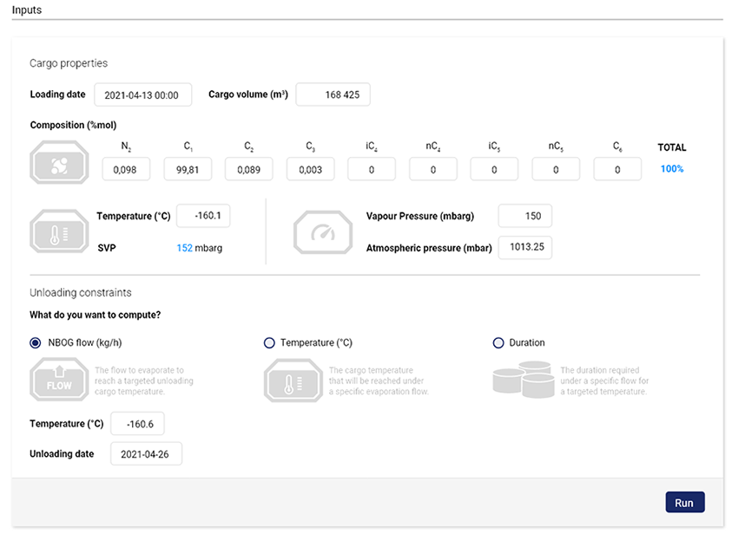The width and height of the screenshot is (738, 534).
Task: Choose the Duration radio button
Action: pyautogui.click(x=498, y=343)
